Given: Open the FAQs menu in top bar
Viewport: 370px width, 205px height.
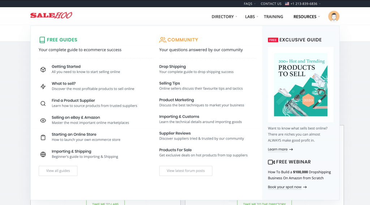Looking at the screenshot, I should click(x=249, y=4).
